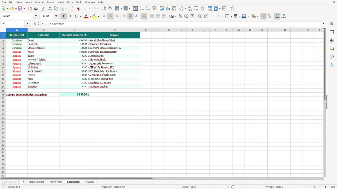The height and width of the screenshot is (189, 337).
Task: Format as percent
Action: pyautogui.click(x=180, y=16)
